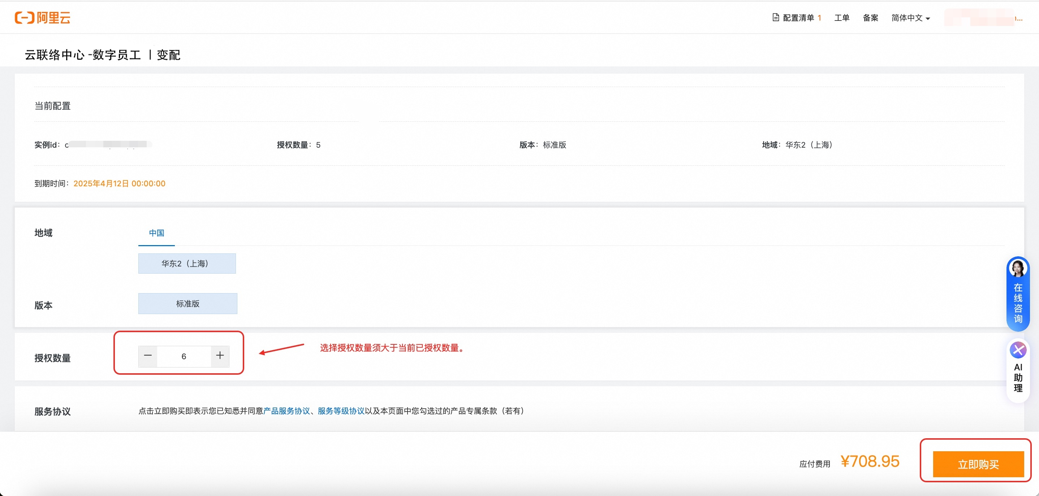Open the blurred account profile menu
1039x496 pixels.
983,18
